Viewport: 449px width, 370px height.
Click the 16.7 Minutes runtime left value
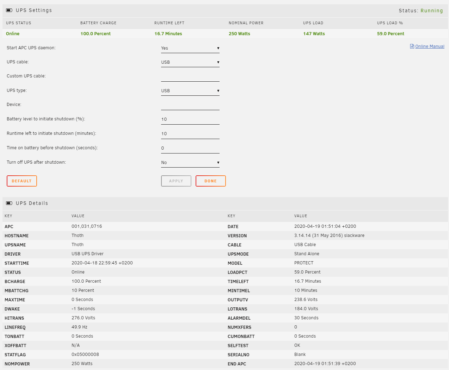pos(168,34)
